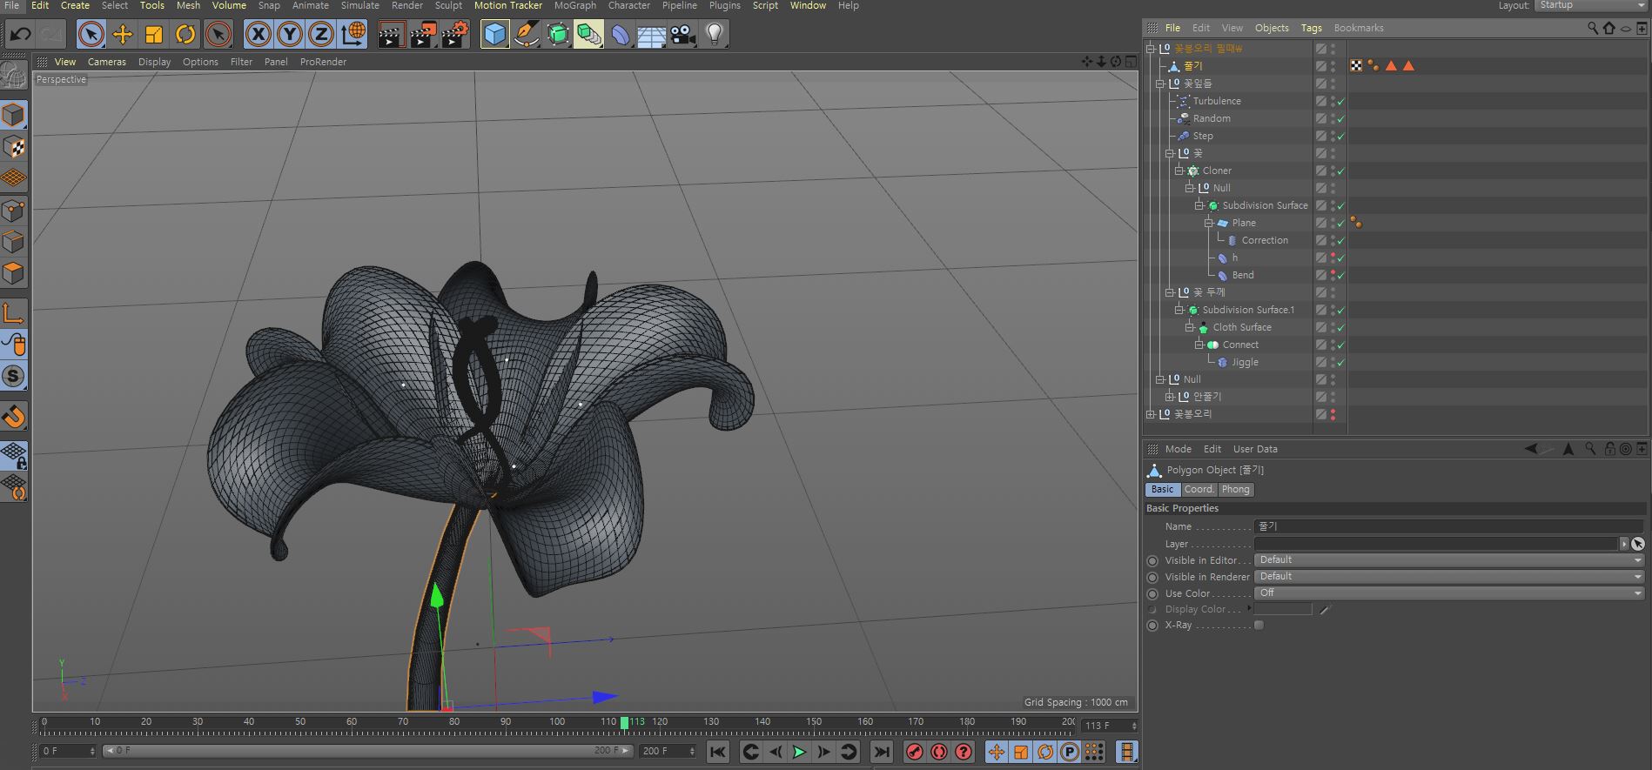Click the Name input field
1652x770 pixels.
(x=1449, y=526)
